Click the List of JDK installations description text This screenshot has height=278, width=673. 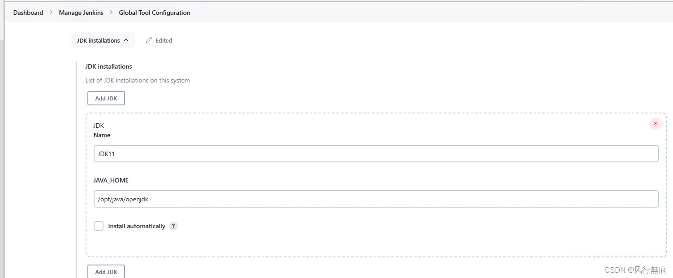coord(138,80)
